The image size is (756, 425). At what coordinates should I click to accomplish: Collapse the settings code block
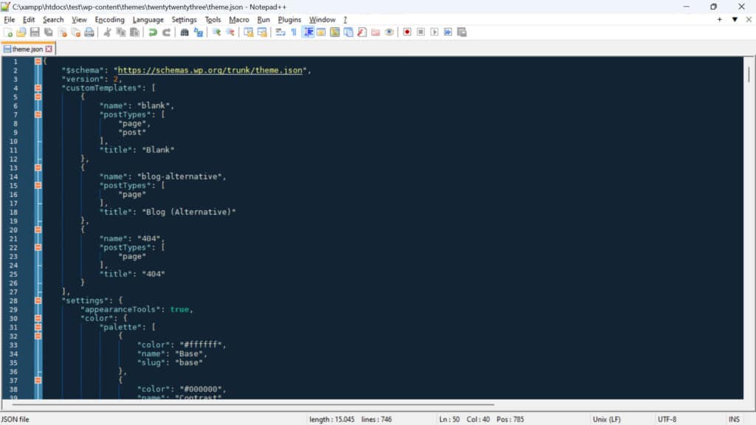[x=39, y=300]
